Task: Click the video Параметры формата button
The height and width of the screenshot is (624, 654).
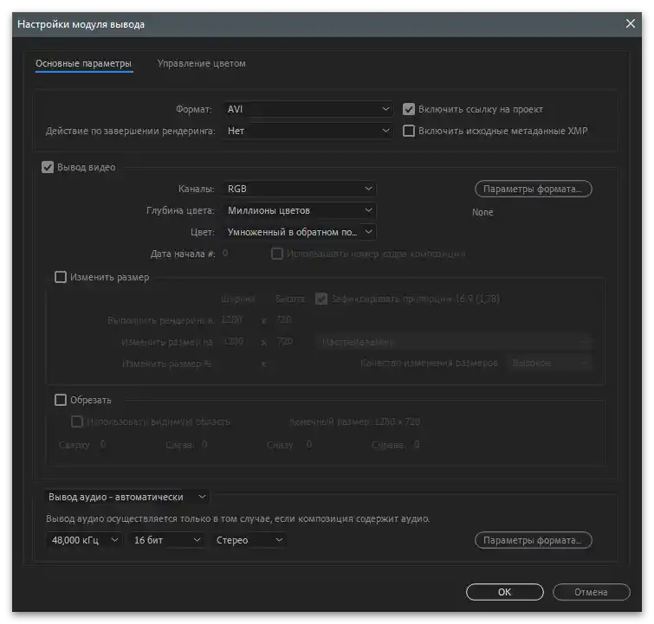Action: 533,189
